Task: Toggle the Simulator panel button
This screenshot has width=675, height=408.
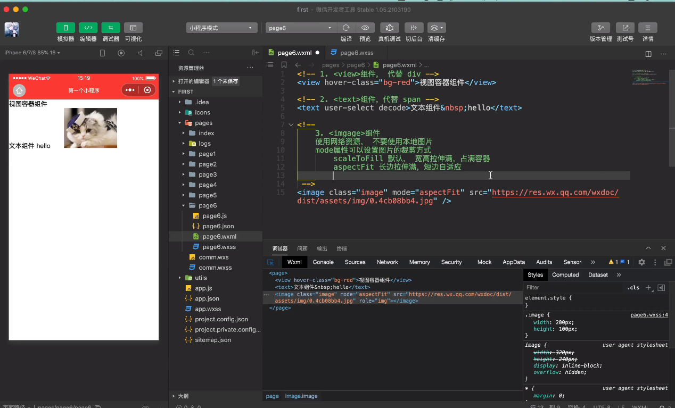Action: coord(65,28)
